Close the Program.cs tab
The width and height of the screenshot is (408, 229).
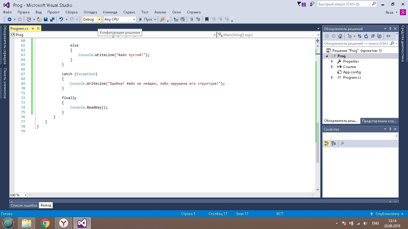pyautogui.click(x=38, y=29)
